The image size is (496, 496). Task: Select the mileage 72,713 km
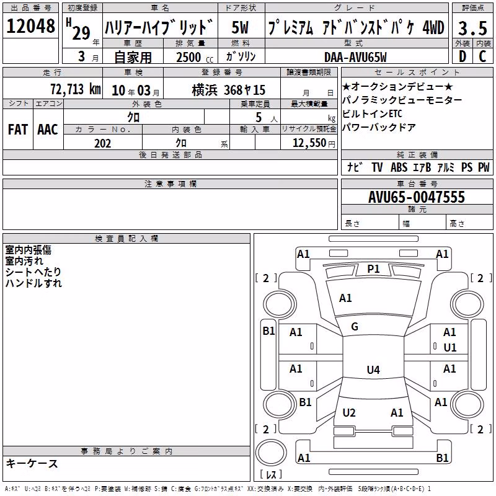click(76, 89)
